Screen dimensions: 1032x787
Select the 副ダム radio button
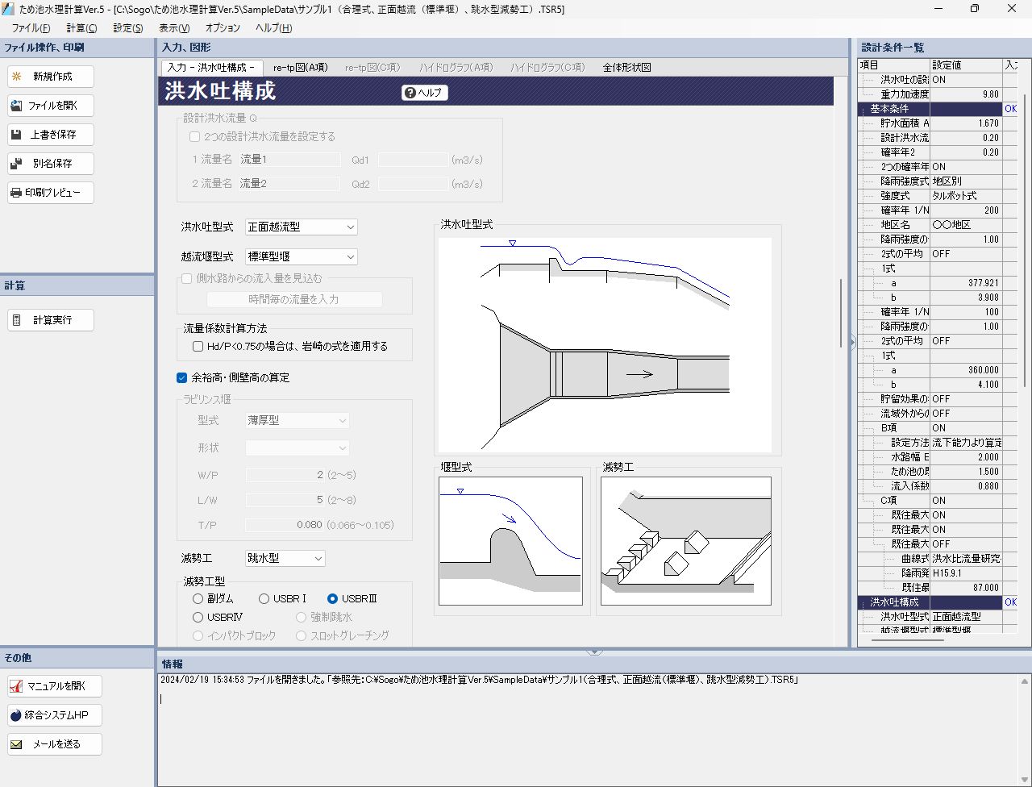coord(198,599)
